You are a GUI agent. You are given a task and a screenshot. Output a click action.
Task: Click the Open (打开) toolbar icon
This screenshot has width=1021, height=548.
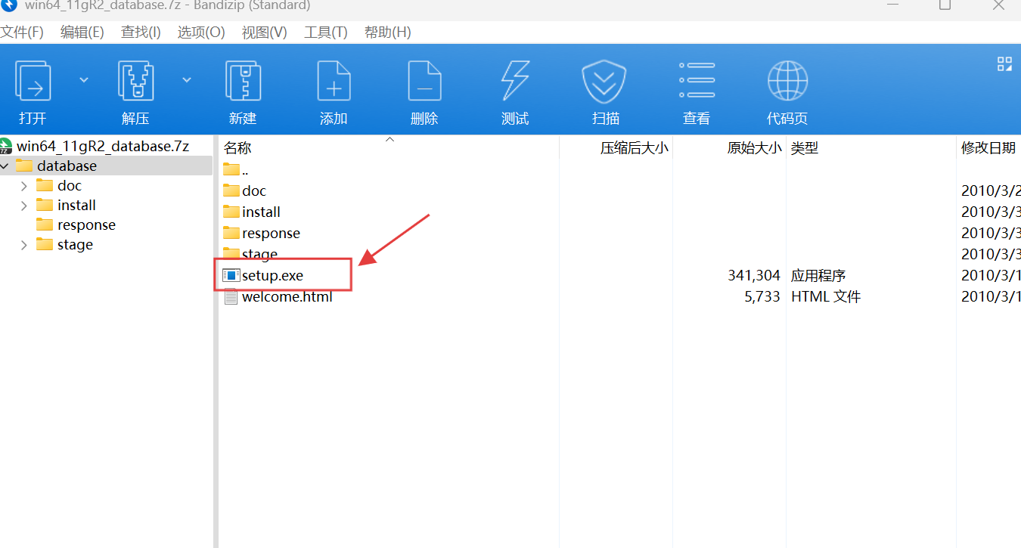(x=33, y=82)
